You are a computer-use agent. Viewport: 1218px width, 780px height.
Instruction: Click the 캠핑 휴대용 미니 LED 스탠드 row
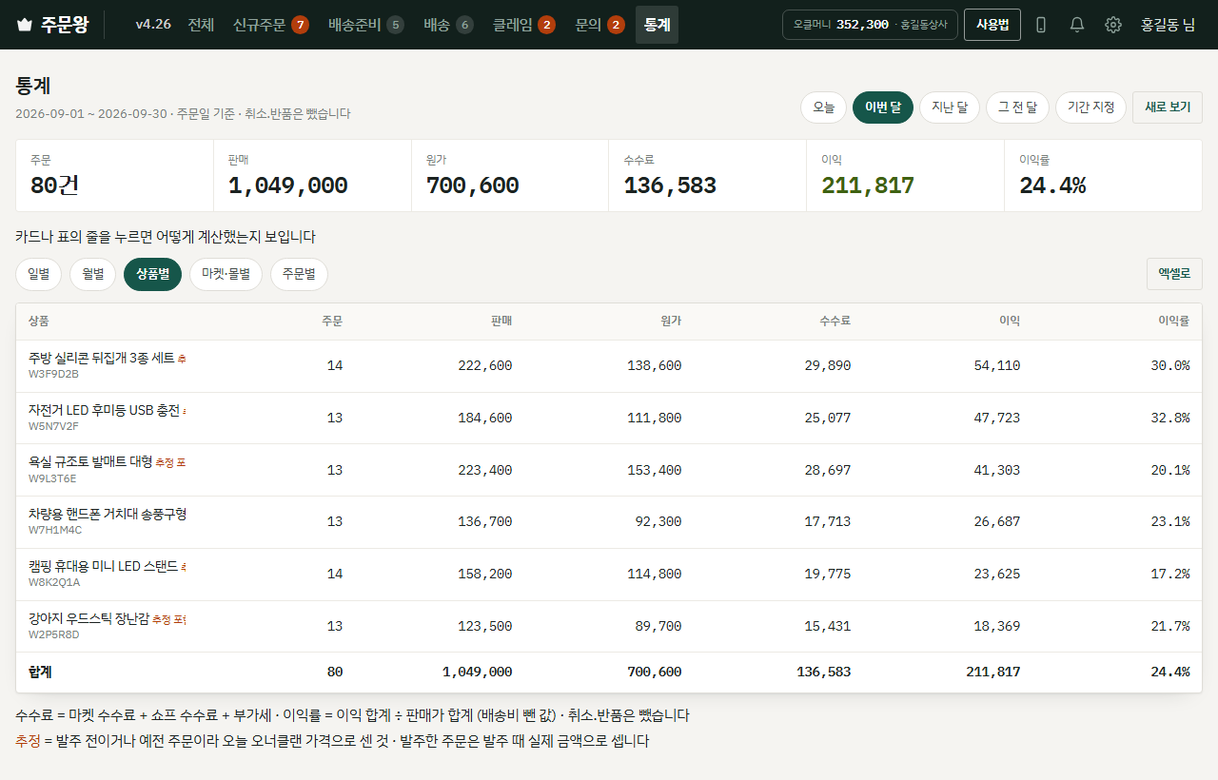[609, 575]
